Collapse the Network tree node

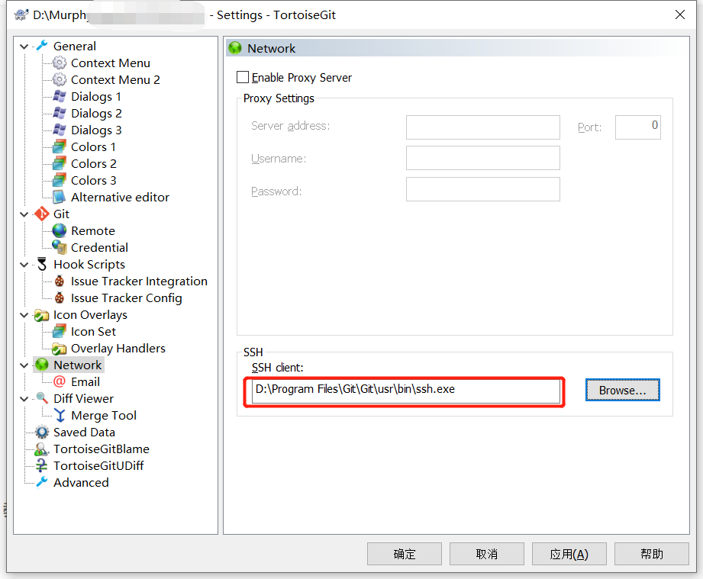tap(24, 365)
